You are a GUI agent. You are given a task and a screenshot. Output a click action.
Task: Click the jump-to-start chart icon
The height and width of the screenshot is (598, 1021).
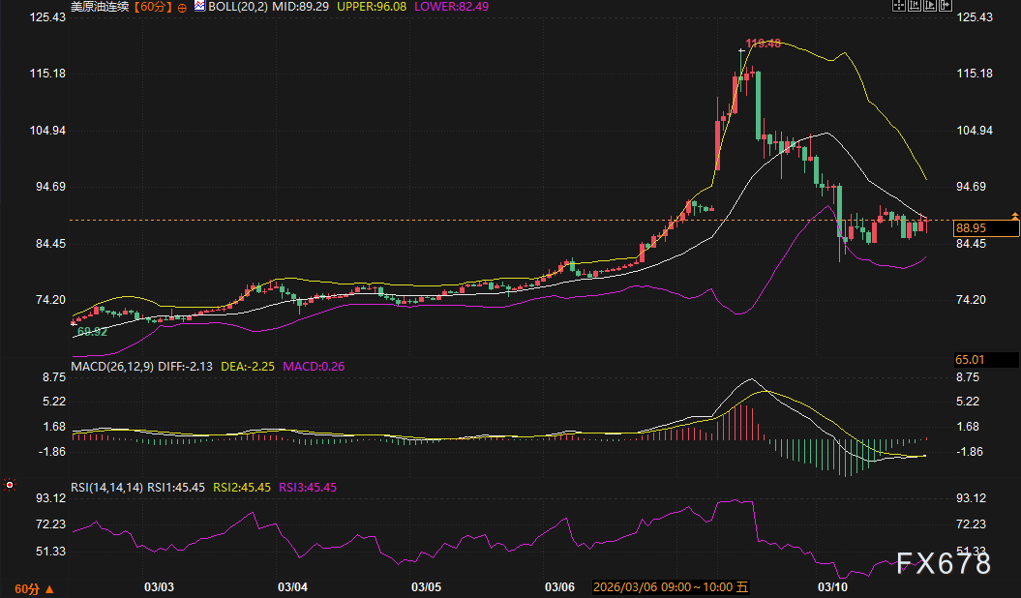click(915, 6)
